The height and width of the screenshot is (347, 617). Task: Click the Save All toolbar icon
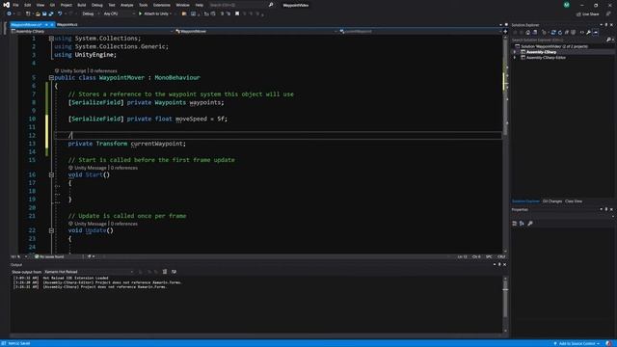point(51,13)
